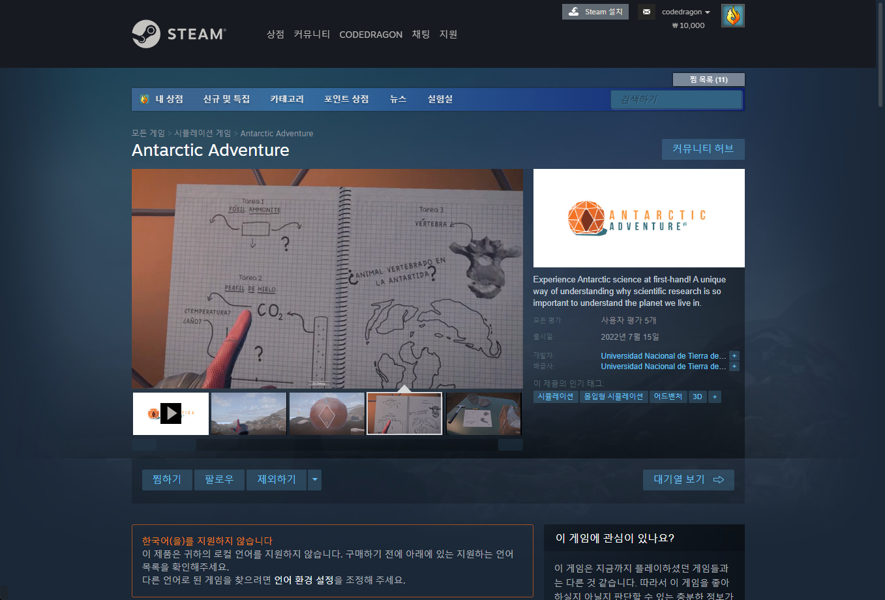Click the 몰입형 시뮬레이션 tag
The height and width of the screenshot is (600, 885).
614,397
